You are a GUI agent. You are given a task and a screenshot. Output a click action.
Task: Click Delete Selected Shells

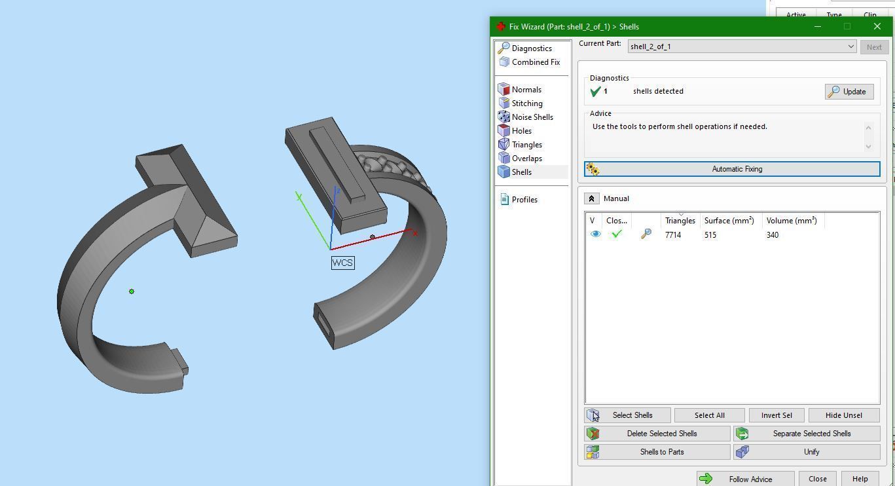657,434
